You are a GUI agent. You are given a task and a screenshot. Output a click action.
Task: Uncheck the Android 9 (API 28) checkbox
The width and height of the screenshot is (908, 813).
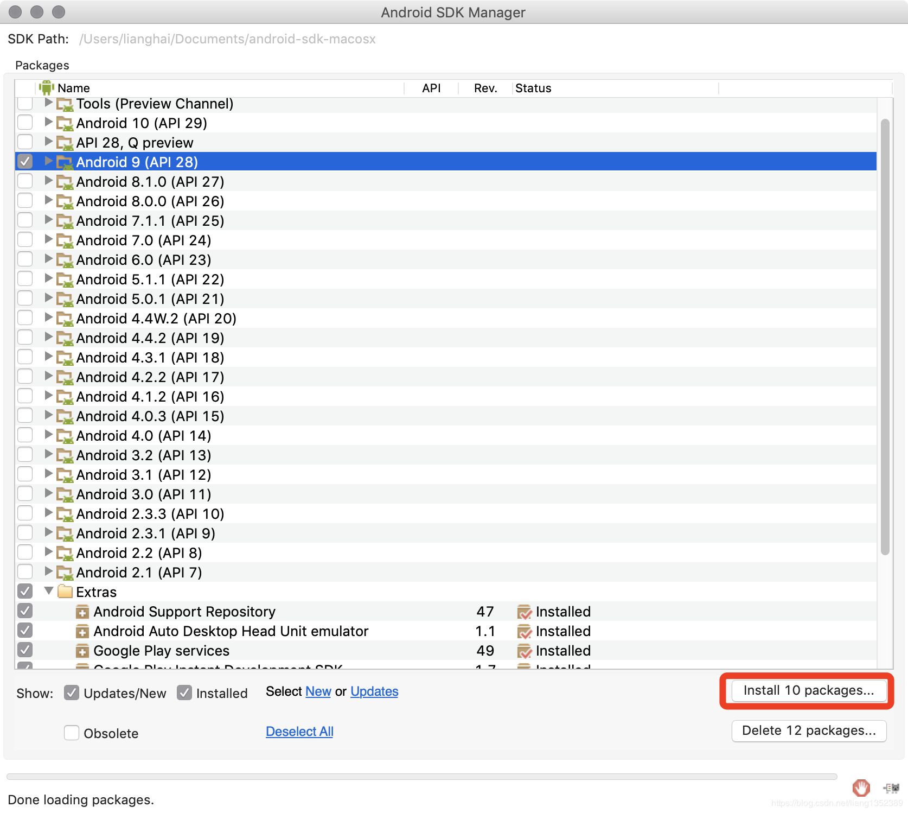pyautogui.click(x=25, y=161)
